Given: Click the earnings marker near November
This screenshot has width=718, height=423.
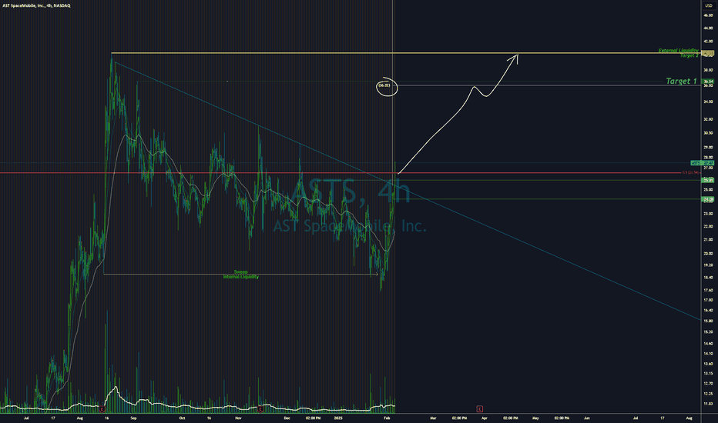Looking at the screenshot, I should point(260,409).
